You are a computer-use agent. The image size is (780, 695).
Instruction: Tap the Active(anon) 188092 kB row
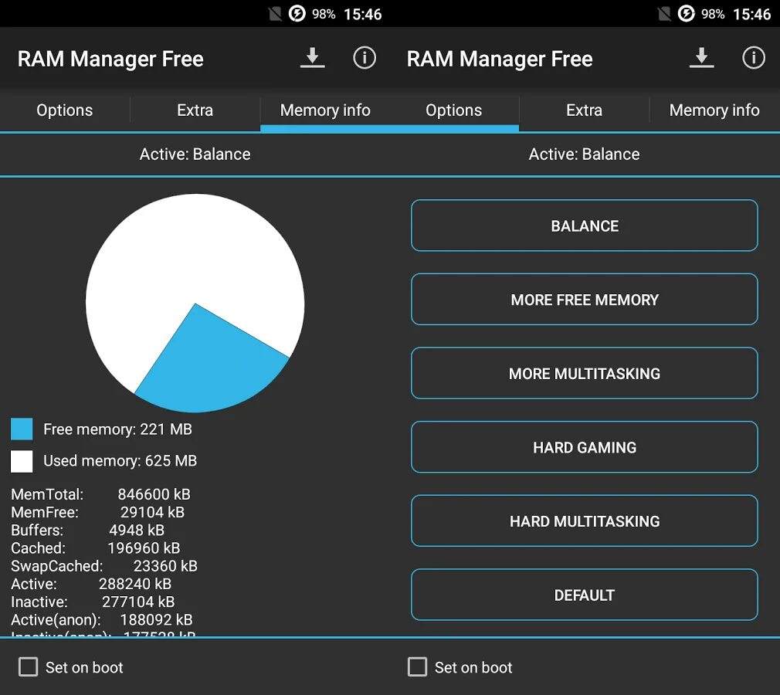[101, 620]
